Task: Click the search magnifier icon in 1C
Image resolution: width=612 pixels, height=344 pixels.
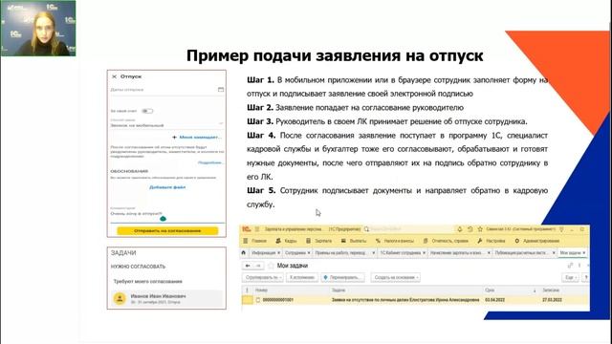Action: click(x=366, y=229)
